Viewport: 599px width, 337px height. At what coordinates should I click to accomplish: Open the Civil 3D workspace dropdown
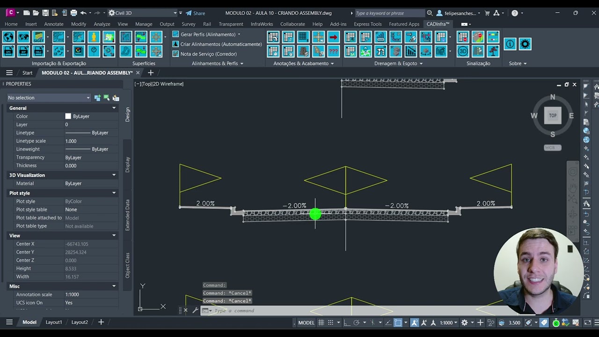(x=143, y=13)
